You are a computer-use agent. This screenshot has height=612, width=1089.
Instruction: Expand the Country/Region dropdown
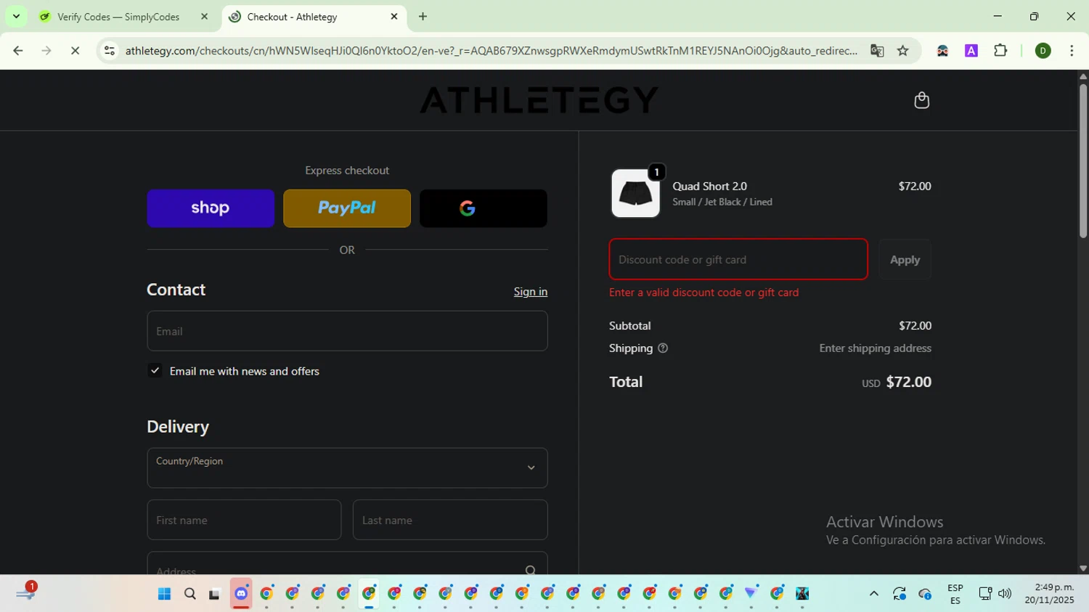click(347, 468)
